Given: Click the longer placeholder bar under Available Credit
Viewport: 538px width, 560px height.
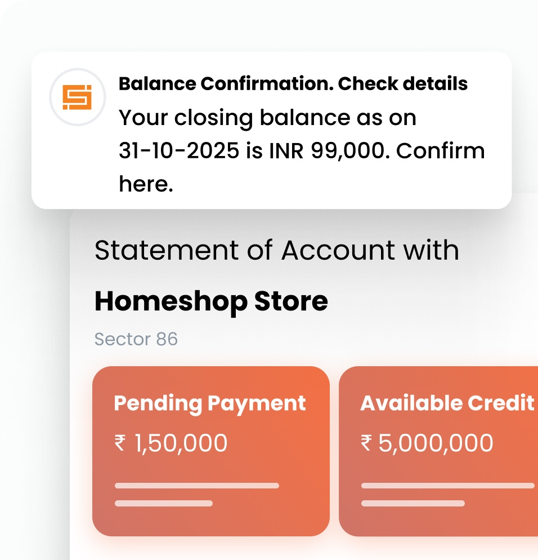Looking at the screenshot, I should pyautogui.click(x=447, y=486).
